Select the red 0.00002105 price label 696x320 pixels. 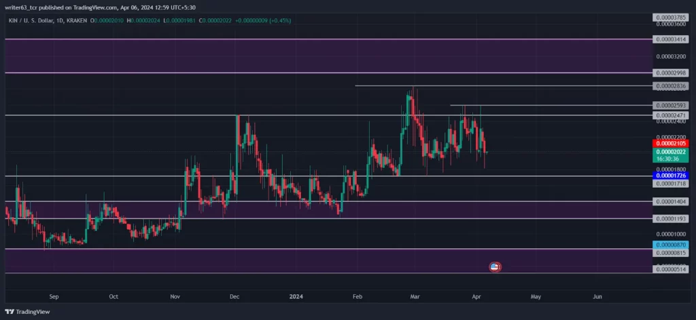pos(670,144)
